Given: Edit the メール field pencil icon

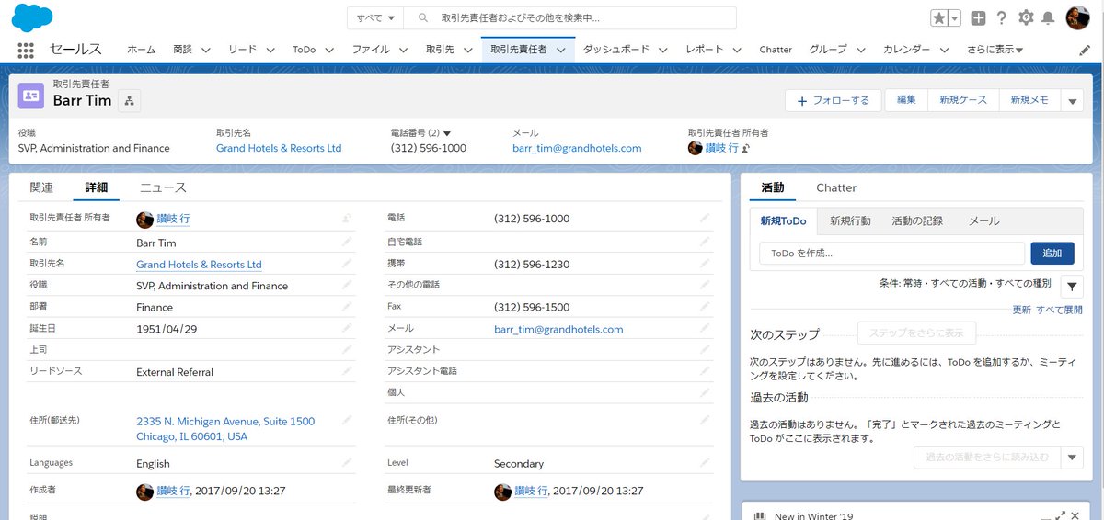Looking at the screenshot, I should 705,328.
